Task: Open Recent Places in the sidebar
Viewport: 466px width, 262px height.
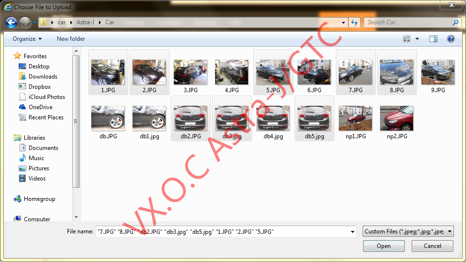Action: (41, 117)
